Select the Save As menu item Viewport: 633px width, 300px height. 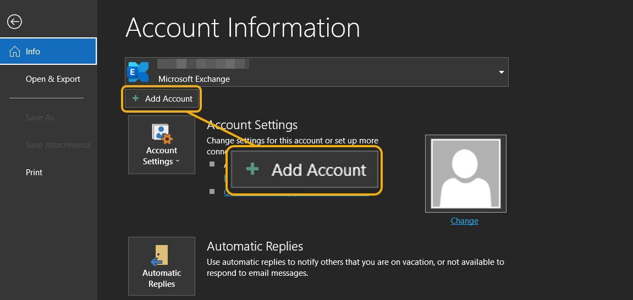tap(40, 118)
